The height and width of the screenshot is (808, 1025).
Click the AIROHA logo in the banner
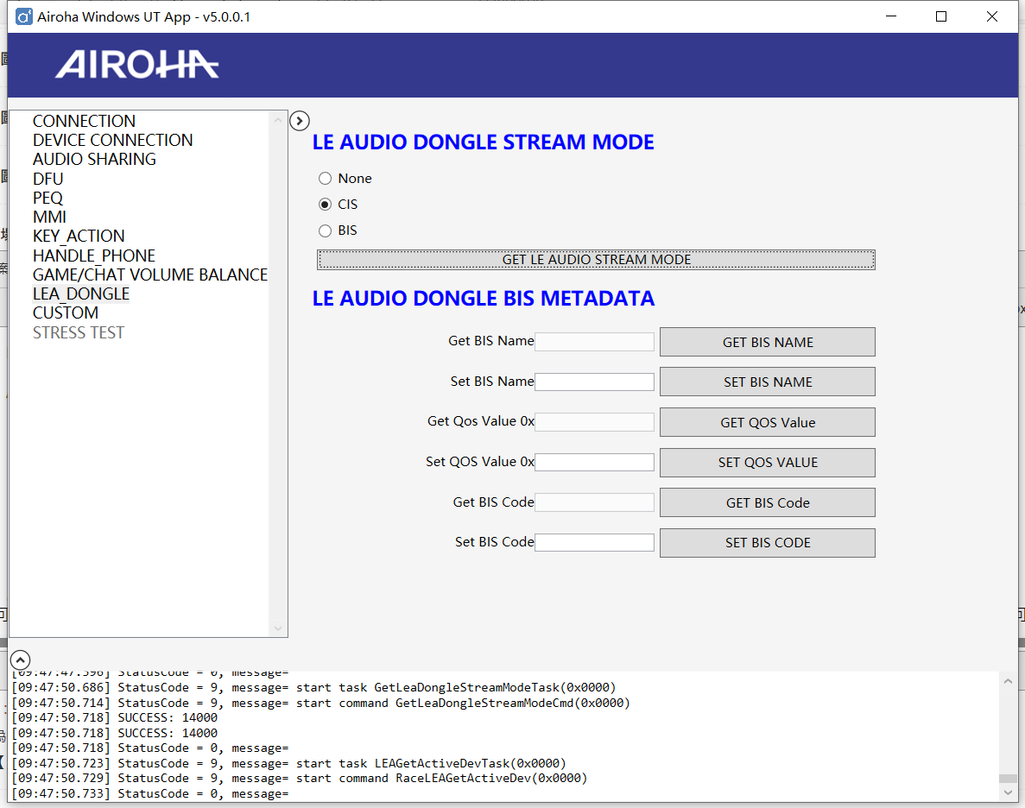[136, 65]
